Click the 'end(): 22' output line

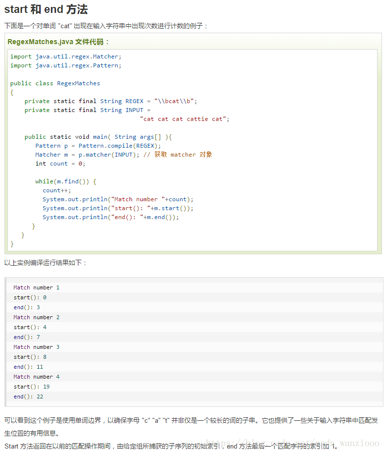(28, 396)
